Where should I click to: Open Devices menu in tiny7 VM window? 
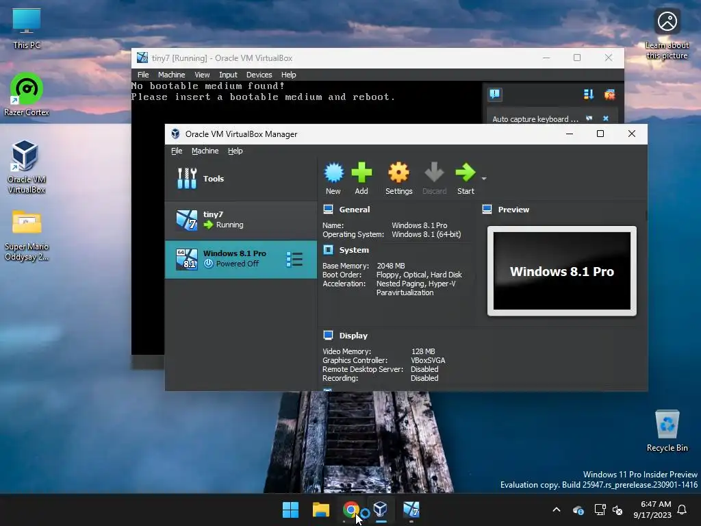pyautogui.click(x=259, y=75)
